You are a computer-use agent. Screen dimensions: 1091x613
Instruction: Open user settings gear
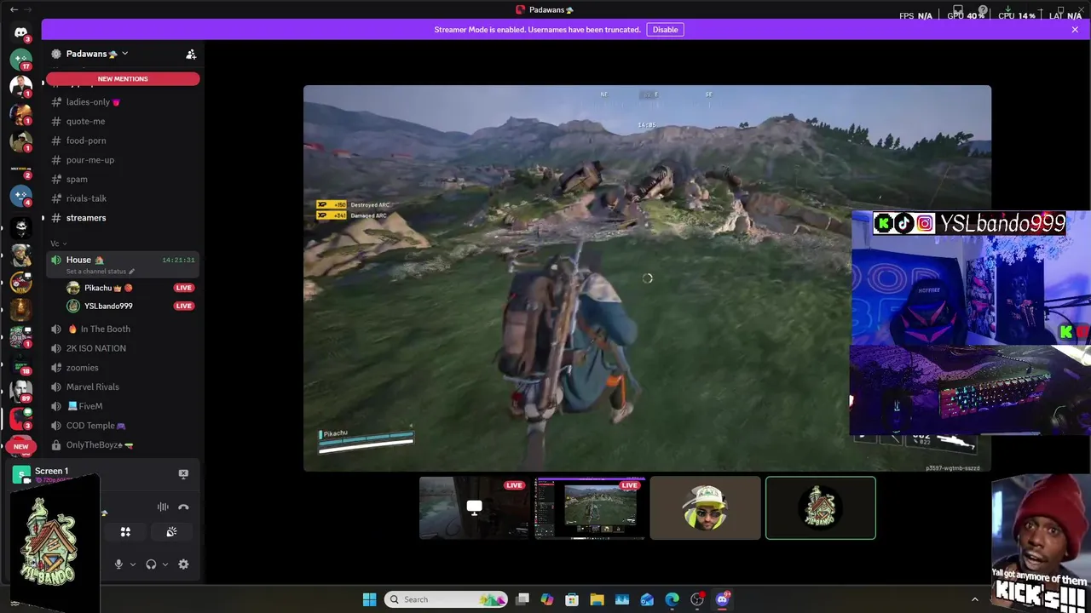pyautogui.click(x=183, y=564)
